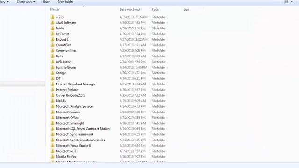Click the Alwil Software folder icon
The height and width of the screenshot is (168, 299).
point(52,22)
